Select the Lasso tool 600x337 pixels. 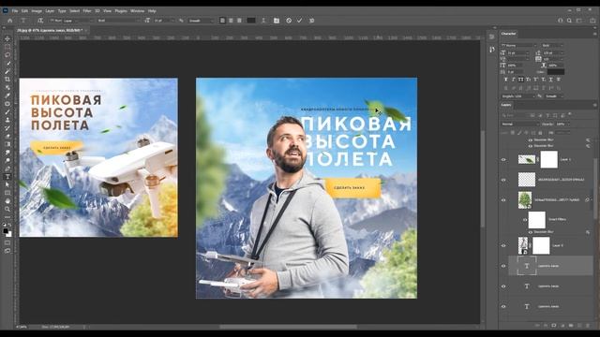(x=7, y=55)
